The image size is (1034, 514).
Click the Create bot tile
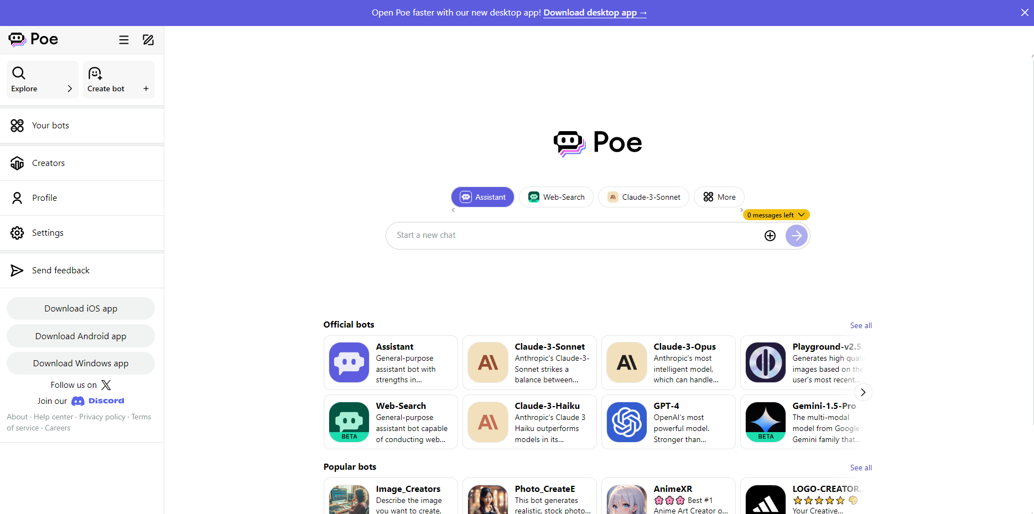(x=118, y=80)
